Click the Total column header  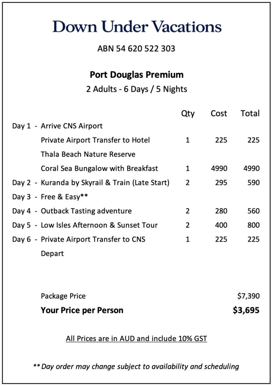click(x=250, y=113)
